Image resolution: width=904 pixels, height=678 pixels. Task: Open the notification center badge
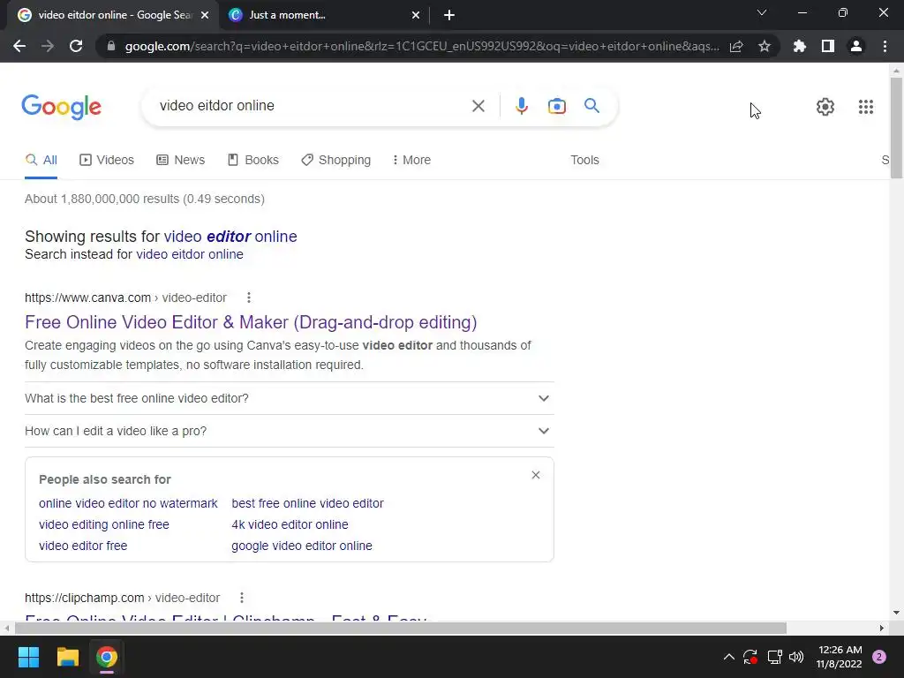click(879, 657)
